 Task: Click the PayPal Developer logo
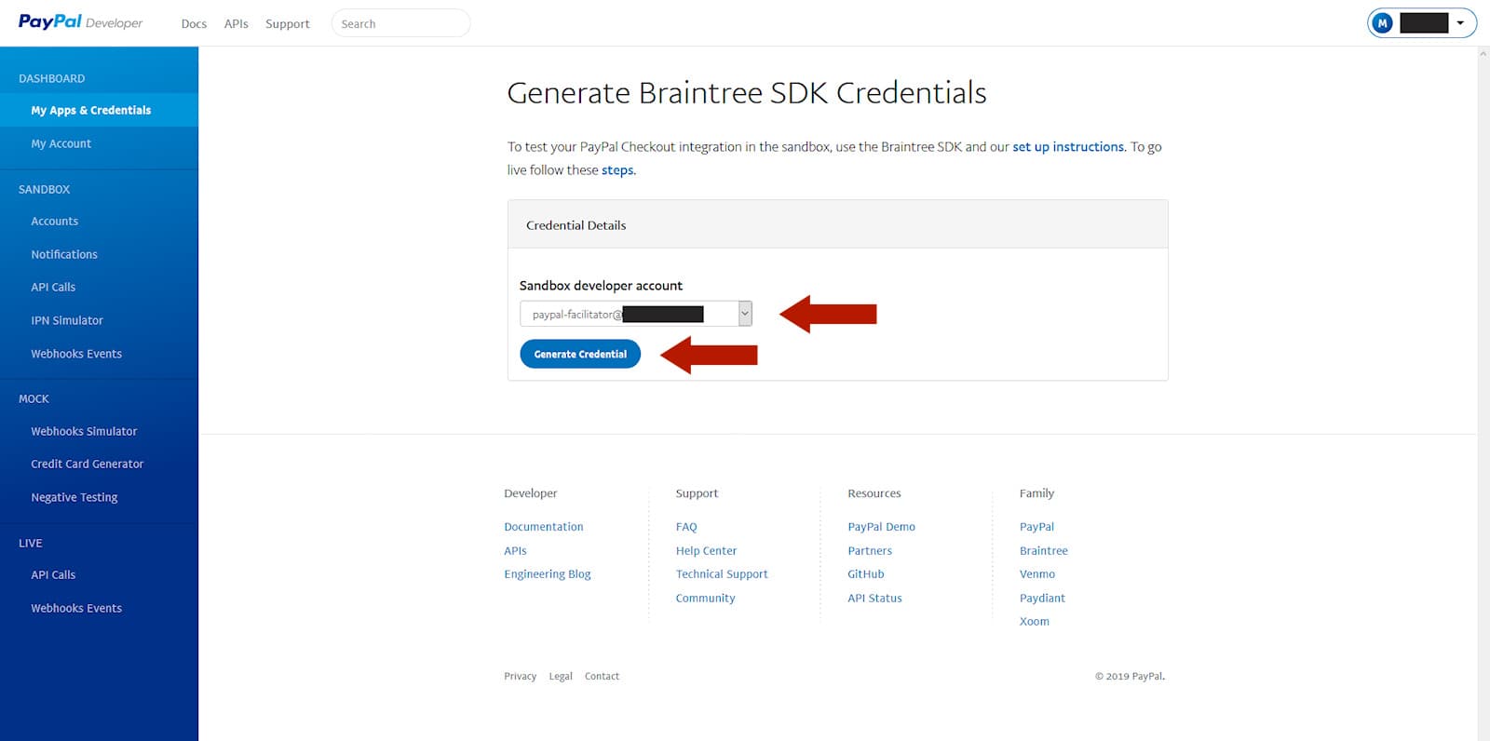(x=80, y=22)
